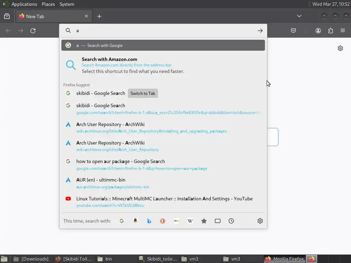This screenshot has width=351, height=263.
Task: Open Minecraft MultiMC Launcher YouTube result
Action: (x=163, y=202)
